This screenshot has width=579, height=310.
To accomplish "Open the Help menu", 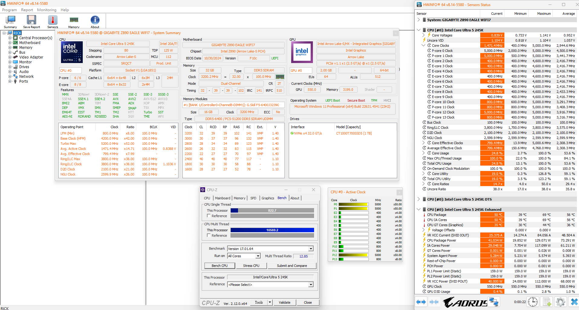I will (x=65, y=10).
